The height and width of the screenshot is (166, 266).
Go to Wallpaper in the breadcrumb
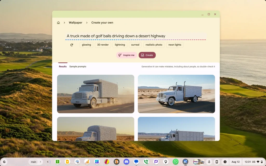point(75,23)
